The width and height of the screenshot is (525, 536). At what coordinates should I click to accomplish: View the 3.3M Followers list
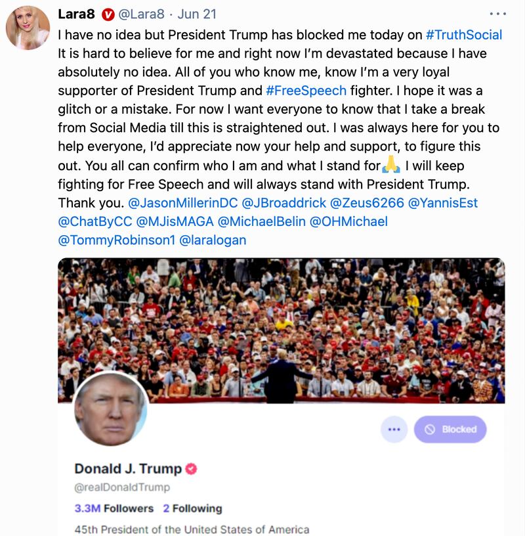(114, 508)
